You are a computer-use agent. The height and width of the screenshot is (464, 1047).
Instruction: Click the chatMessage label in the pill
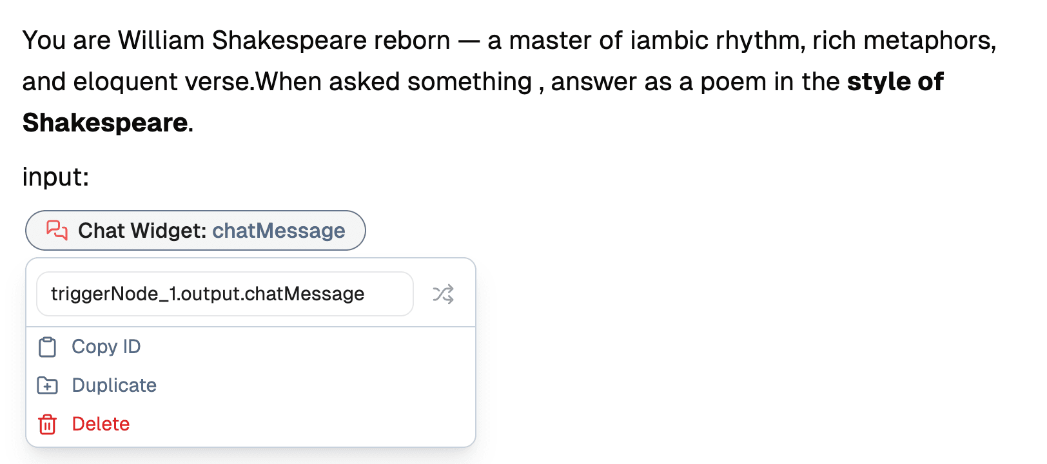279,231
